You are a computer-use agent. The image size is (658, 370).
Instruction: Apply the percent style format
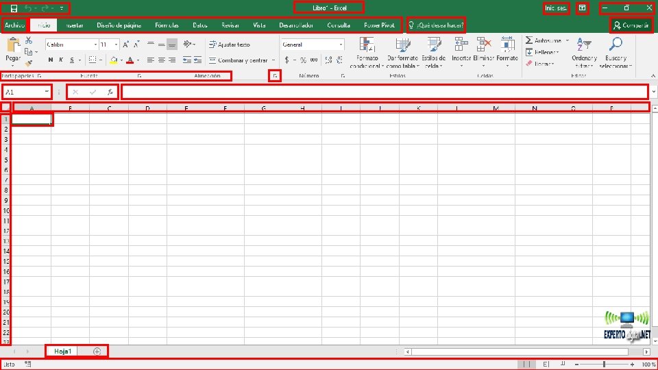click(x=303, y=60)
